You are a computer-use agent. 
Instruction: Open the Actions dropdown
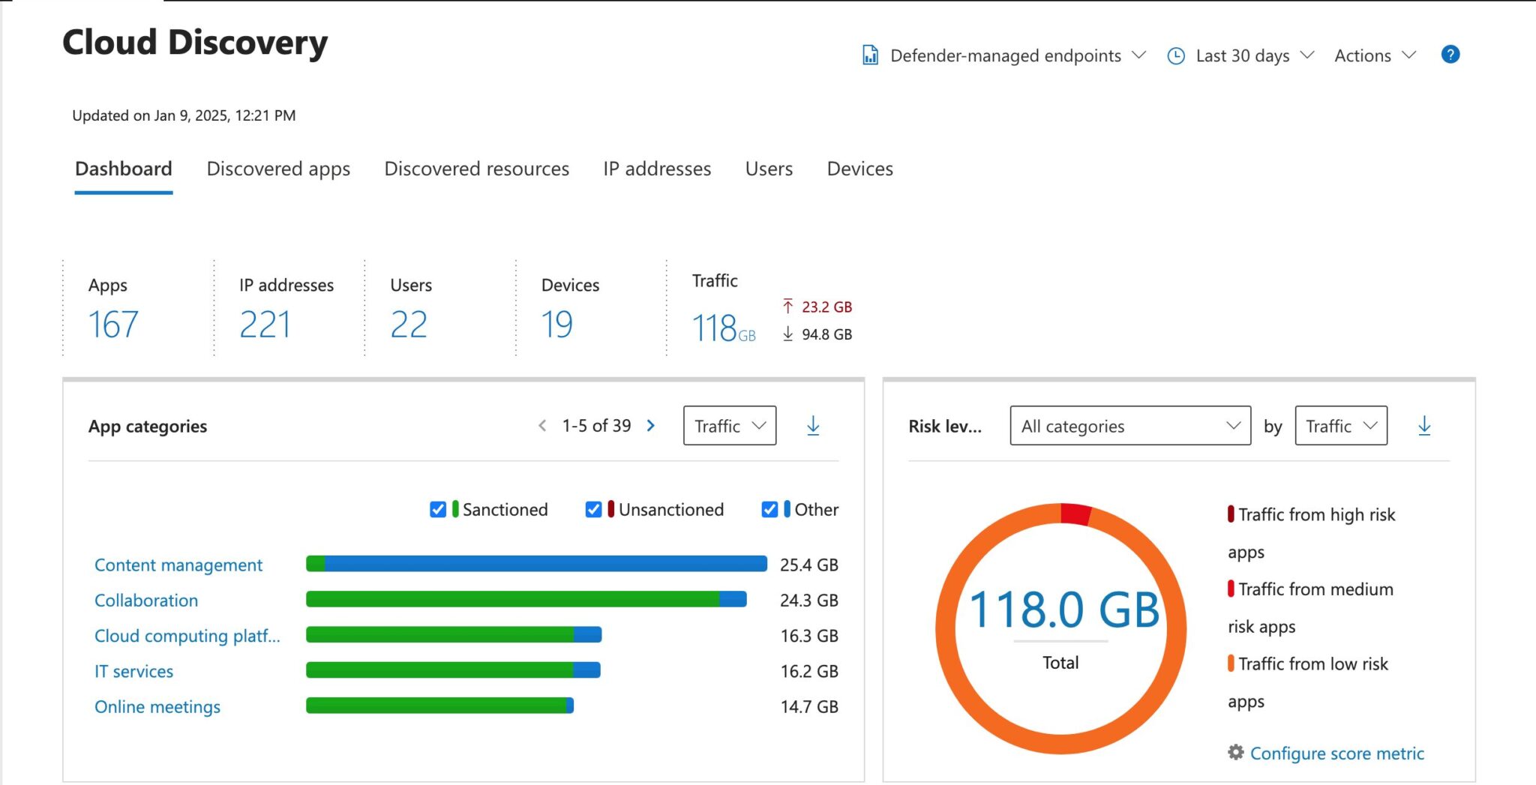coord(1374,55)
